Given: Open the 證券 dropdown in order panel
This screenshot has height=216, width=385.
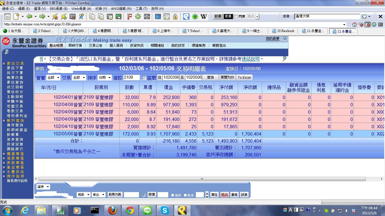Looking at the screenshot, I should click(43, 187).
